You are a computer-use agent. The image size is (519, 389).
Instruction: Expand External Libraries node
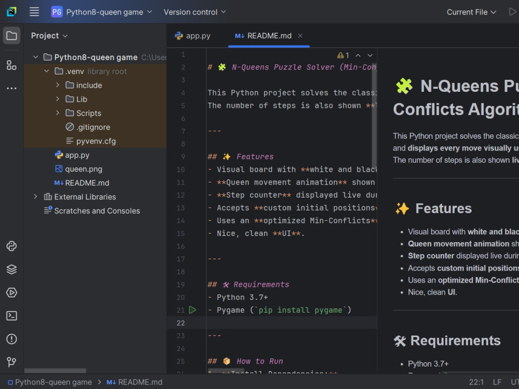point(35,197)
